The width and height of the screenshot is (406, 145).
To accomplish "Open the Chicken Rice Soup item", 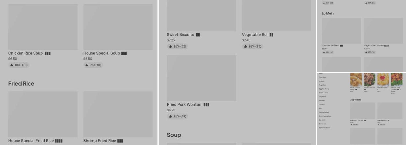I will 43,27.
